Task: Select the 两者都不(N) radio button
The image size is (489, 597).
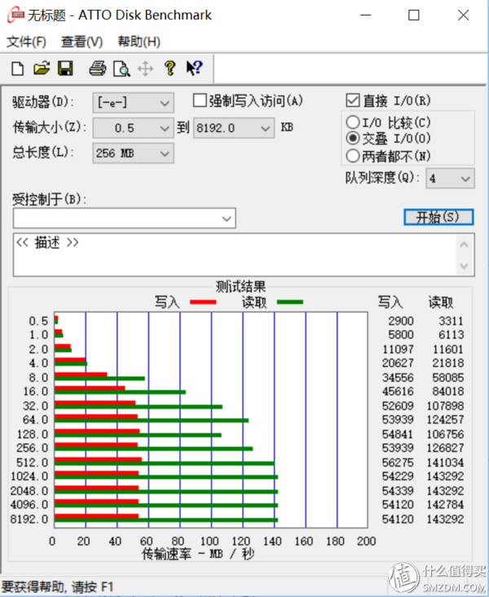Action: click(352, 156)
